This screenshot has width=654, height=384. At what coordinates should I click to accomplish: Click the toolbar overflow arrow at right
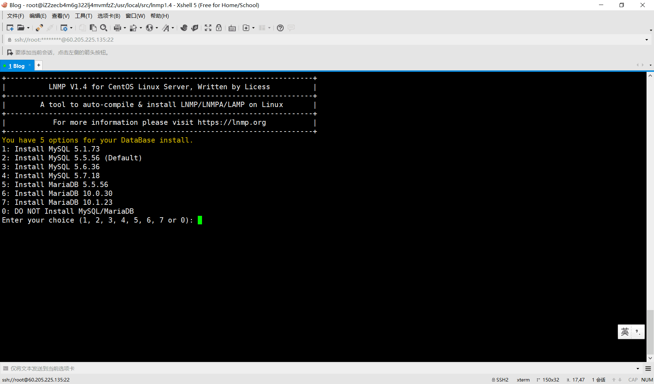coord(651,30)
